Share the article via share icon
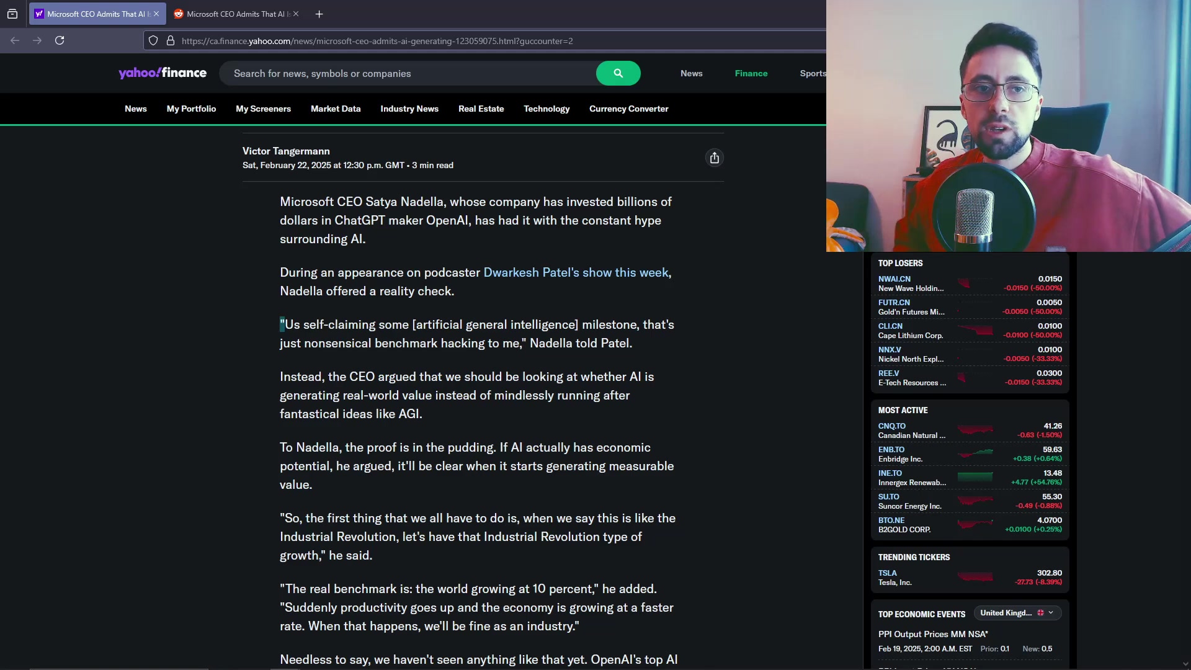The height and width of the screenshot is (670, 1191). pyautogui.click(x=715, y=158)
